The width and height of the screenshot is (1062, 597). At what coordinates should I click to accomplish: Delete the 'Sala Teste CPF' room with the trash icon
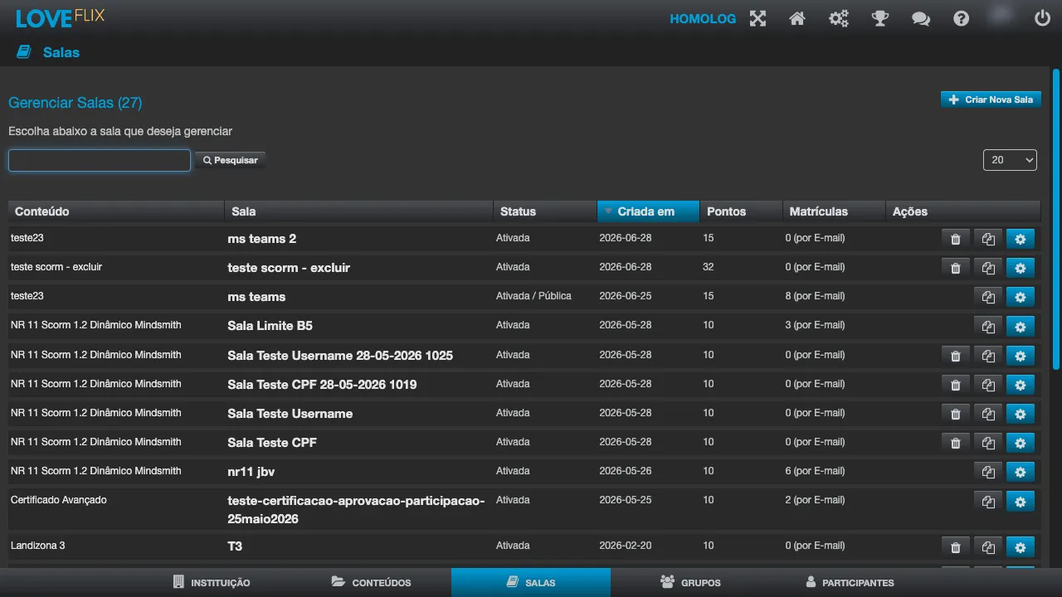[x=955, y=443]
